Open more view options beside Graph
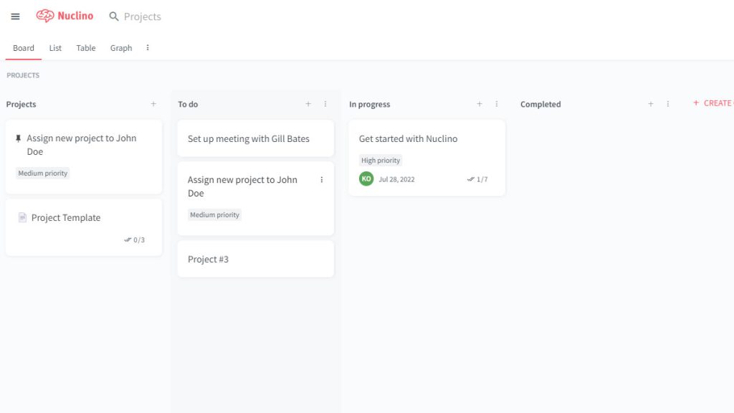 click(148, 48)
